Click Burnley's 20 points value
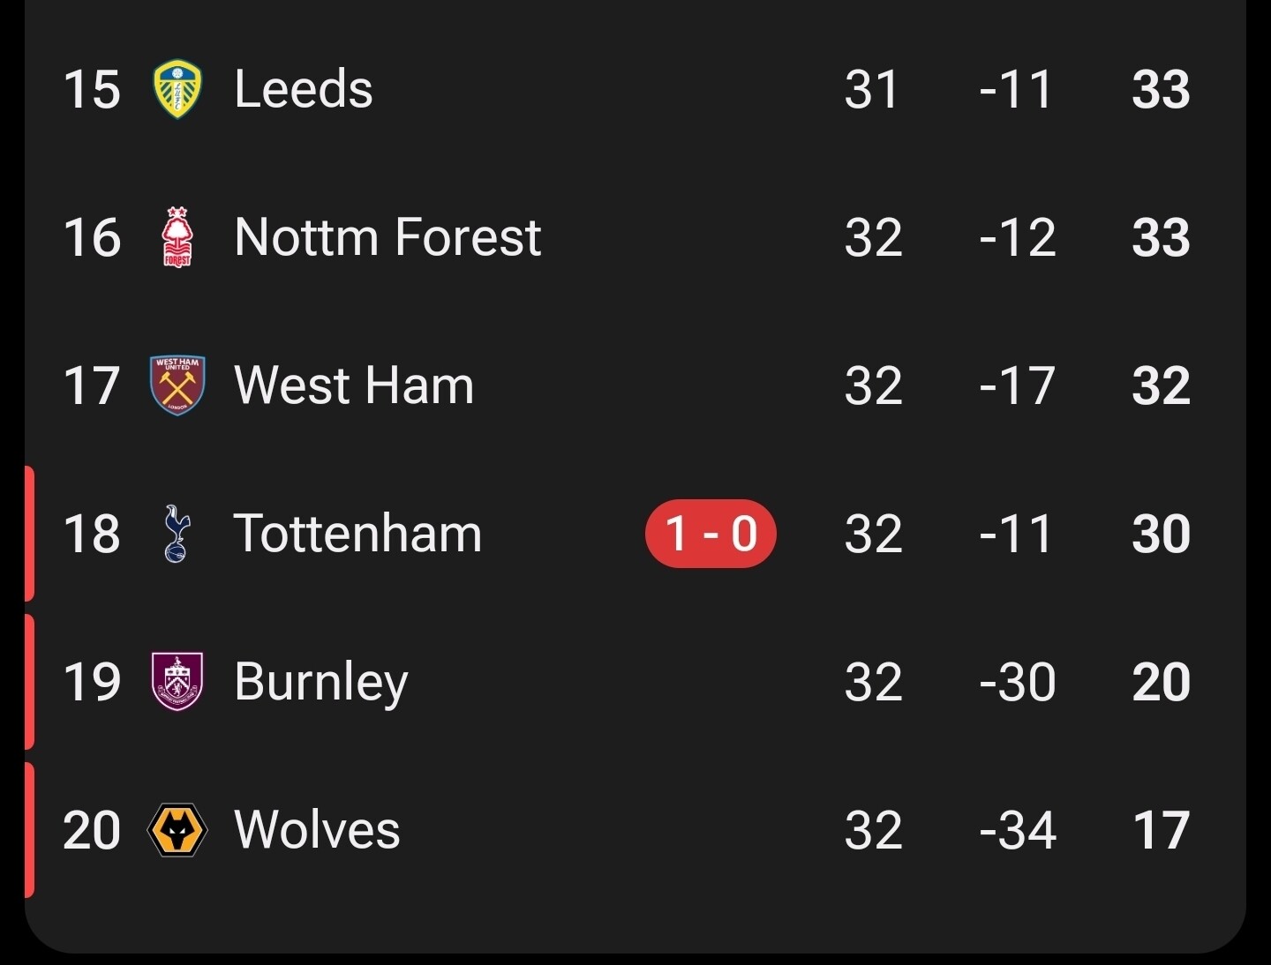Screen dimensions: 1271x965 tap(1161, 682)
